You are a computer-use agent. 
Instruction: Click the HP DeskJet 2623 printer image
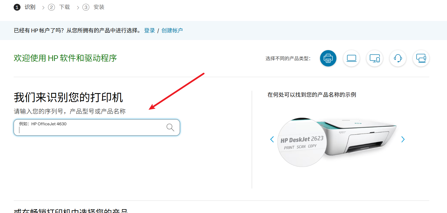pyautogui.click(x=337, y=142)
